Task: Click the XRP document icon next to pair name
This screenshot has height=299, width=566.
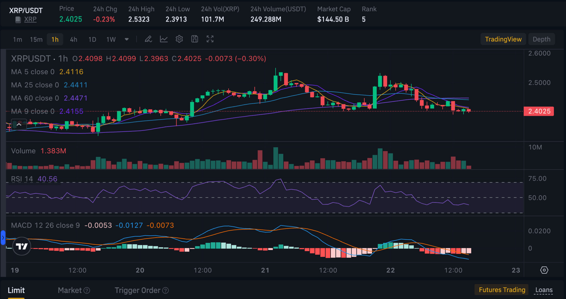Action: point(18,19)
